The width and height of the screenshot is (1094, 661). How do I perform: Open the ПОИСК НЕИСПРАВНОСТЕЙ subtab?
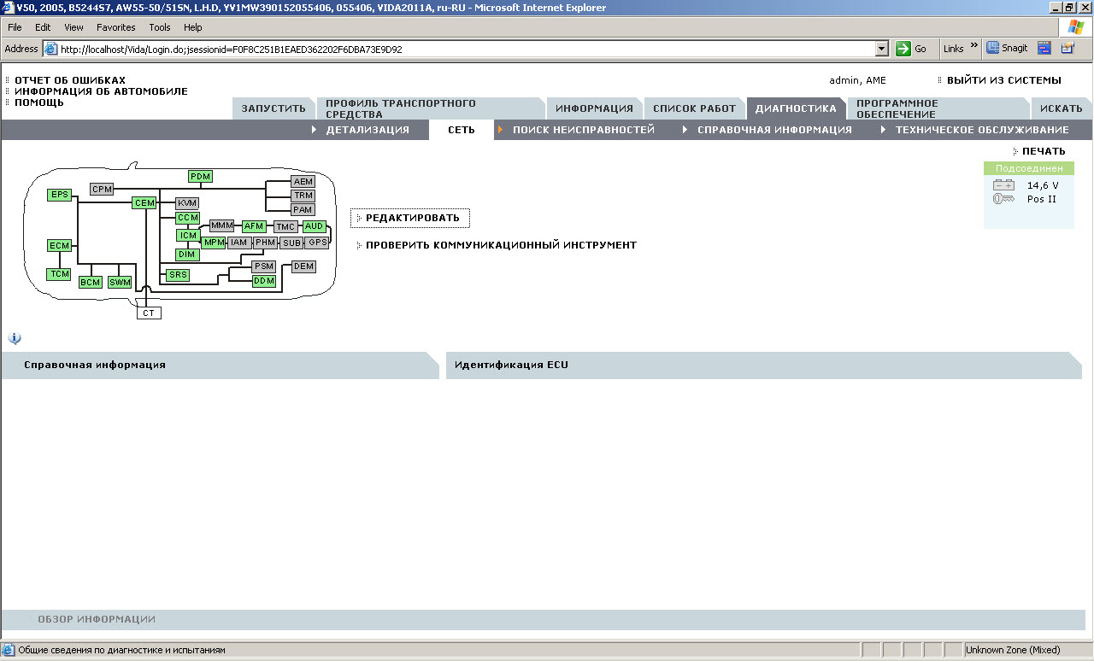coord(583,130)
